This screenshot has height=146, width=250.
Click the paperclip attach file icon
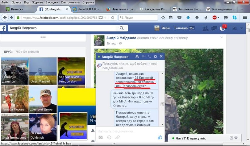[x=117, y=137]
